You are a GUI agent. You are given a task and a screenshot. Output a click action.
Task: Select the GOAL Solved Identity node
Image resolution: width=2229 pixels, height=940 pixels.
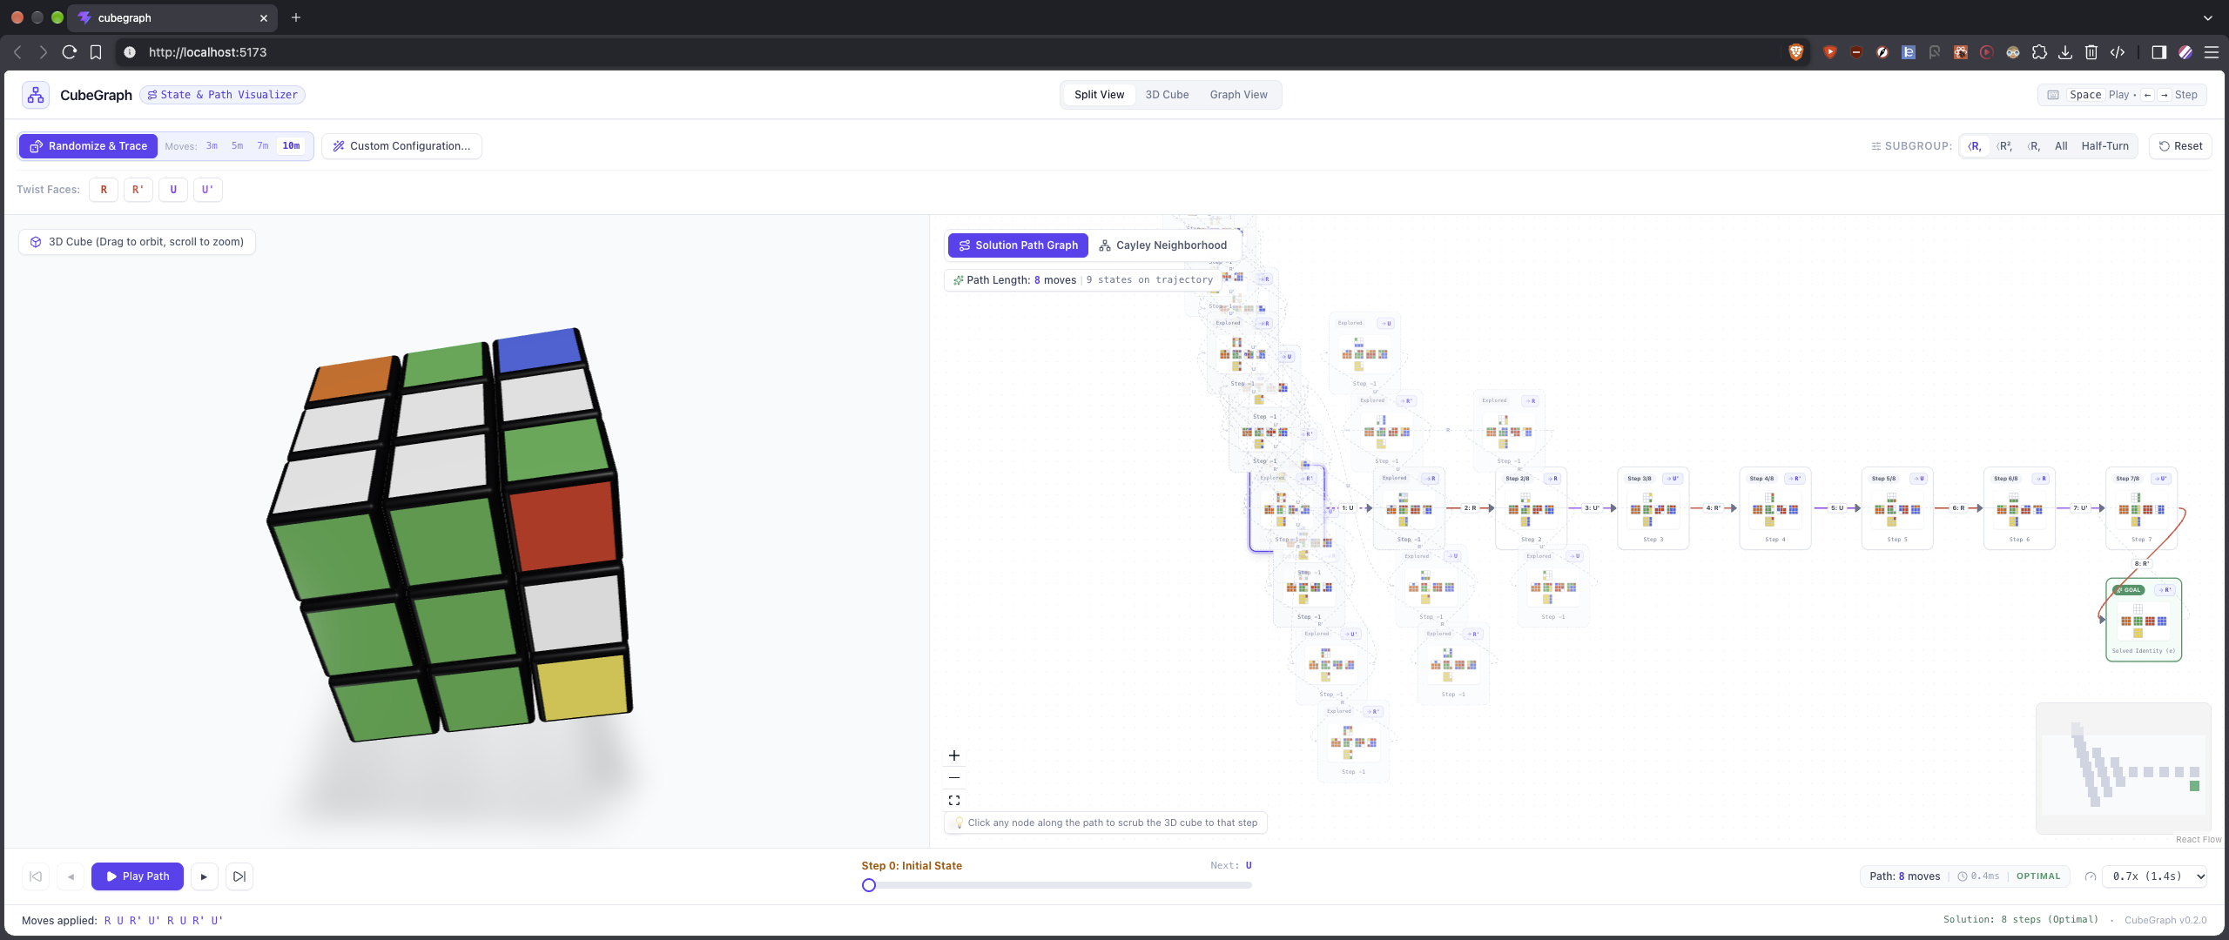[x=2144, y=620]
